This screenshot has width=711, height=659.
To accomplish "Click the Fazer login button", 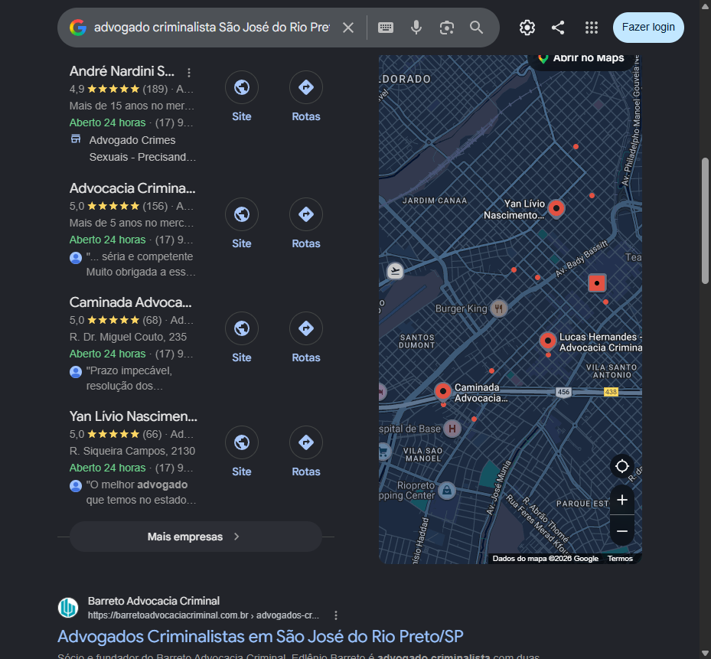I will (x=648, y=28).
